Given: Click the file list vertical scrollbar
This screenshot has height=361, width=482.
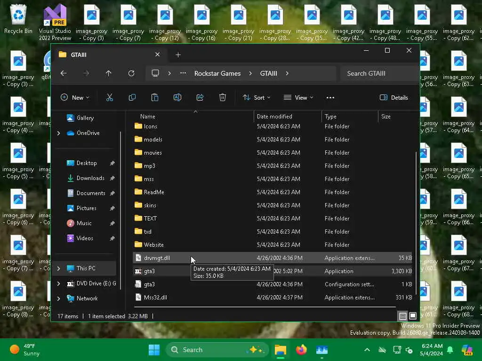Looking at the screenshot, I should tap(416, 222).
